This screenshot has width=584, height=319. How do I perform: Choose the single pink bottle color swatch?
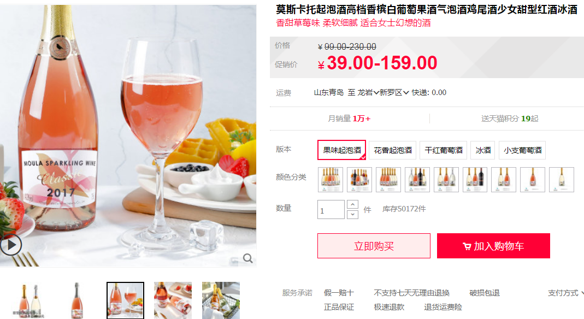pos(532,180)
